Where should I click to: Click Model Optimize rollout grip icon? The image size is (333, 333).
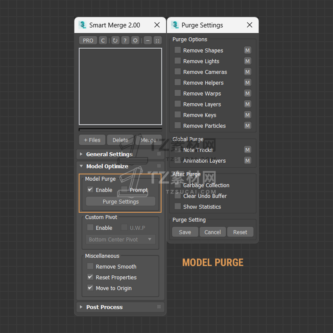[159, 166]
